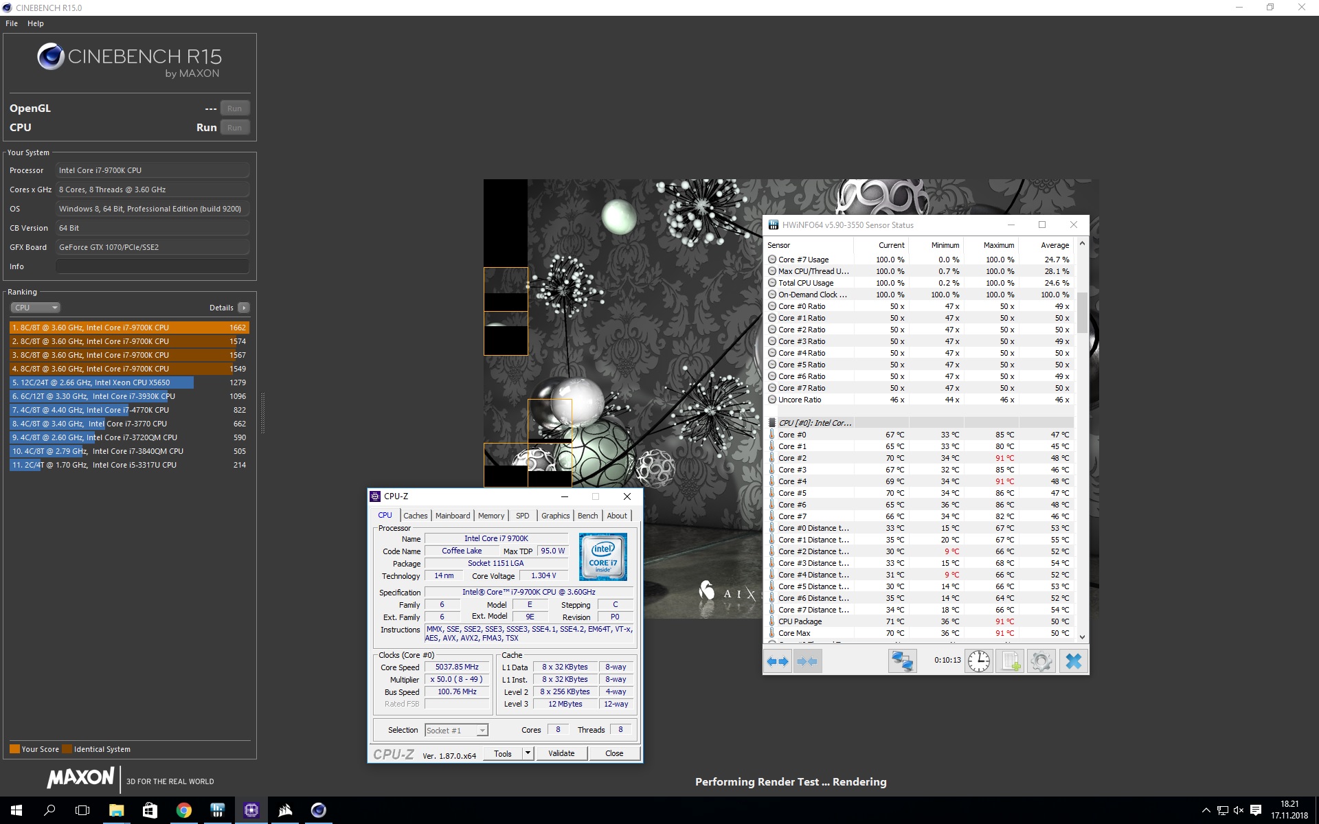
Task: Open HWiNFO sensor settings gear icon
Action: 1041,661
